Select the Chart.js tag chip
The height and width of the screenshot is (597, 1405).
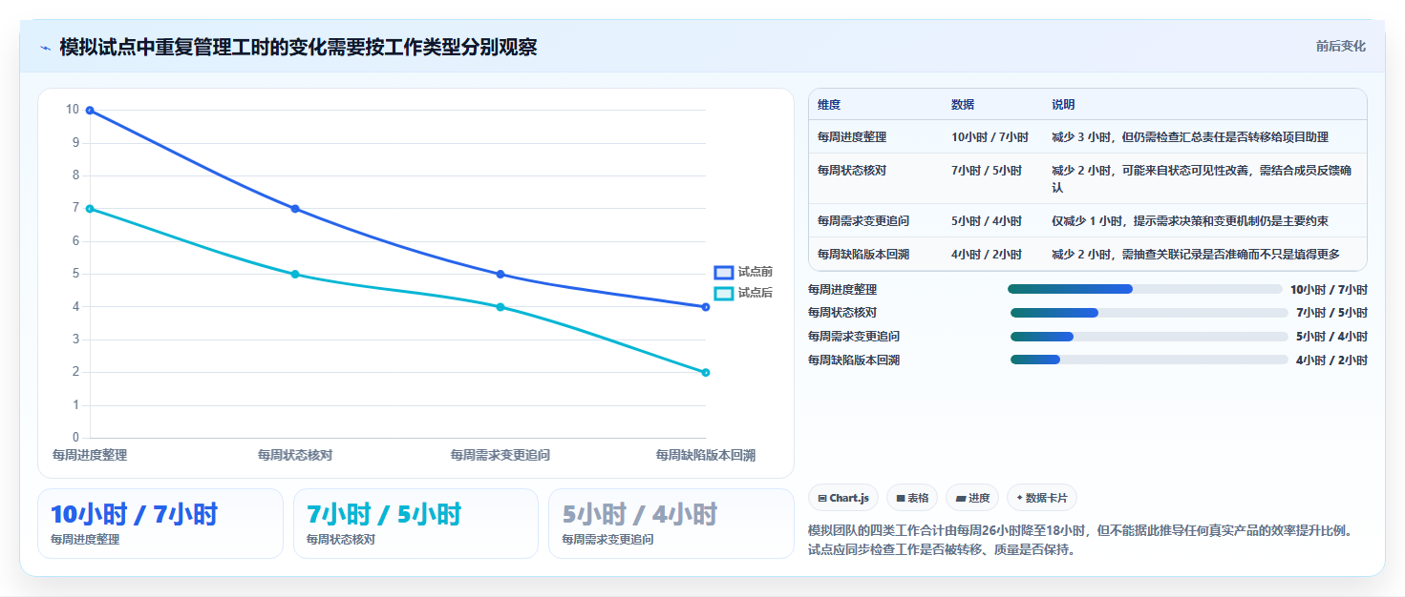(x=843, y=498)
